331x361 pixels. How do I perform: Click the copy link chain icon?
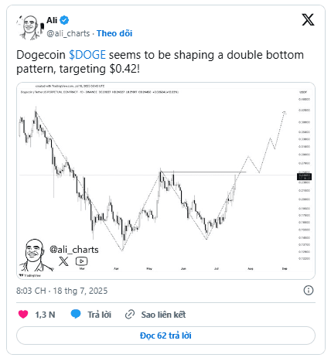click(x=130, y=315)
